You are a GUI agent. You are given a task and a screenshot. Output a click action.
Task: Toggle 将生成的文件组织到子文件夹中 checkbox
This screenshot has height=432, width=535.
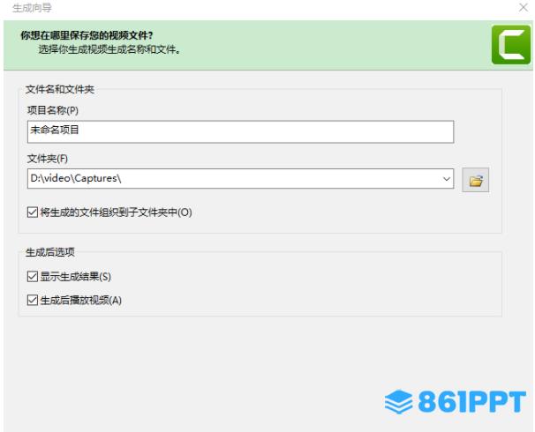[x=33, y=212]
